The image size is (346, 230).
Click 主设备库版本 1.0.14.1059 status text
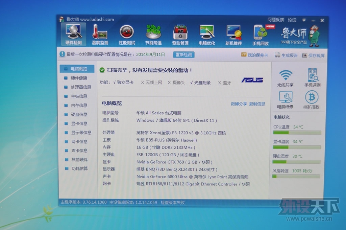tap(133, 202)
